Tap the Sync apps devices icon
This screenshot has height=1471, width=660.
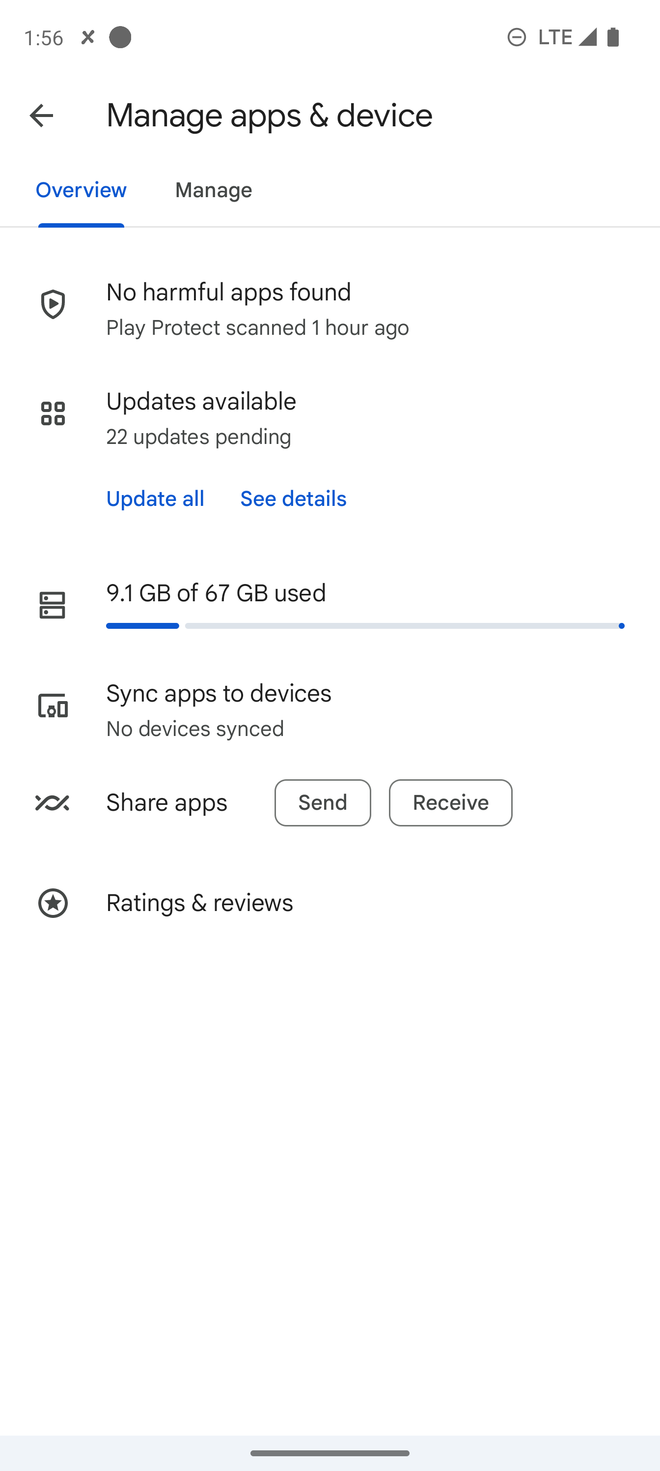pos(53,706)
